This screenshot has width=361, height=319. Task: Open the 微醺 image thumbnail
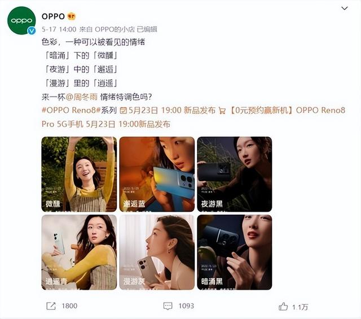(x=79, y=174)
